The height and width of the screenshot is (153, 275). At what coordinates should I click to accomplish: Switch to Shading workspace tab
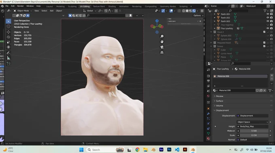[112, 6]
